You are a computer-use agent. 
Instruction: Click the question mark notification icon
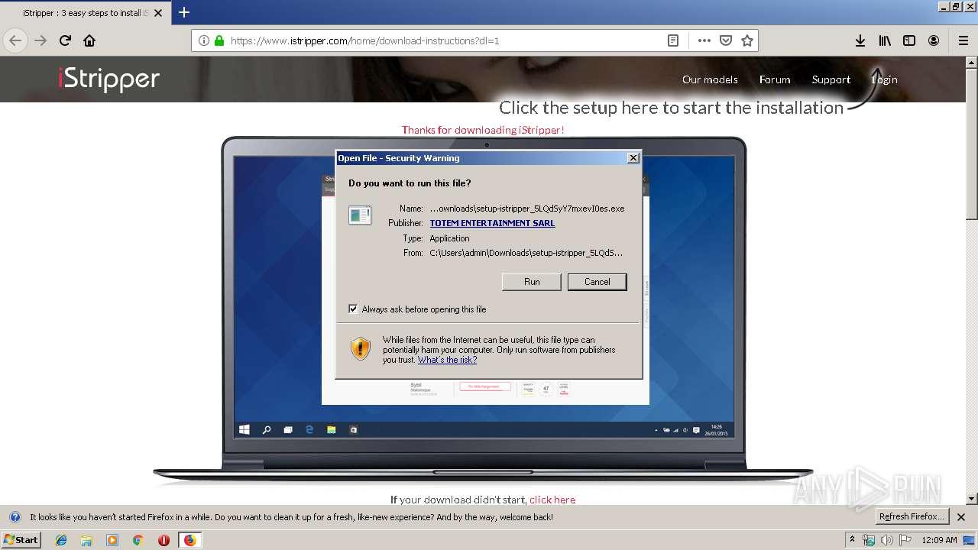[x=15, y=517]
